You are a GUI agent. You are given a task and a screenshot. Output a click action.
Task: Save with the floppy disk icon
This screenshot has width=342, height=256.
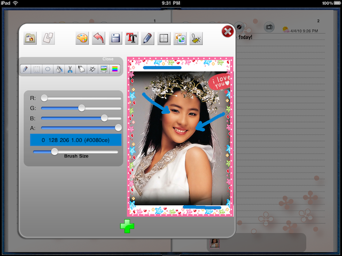(115, 38)
